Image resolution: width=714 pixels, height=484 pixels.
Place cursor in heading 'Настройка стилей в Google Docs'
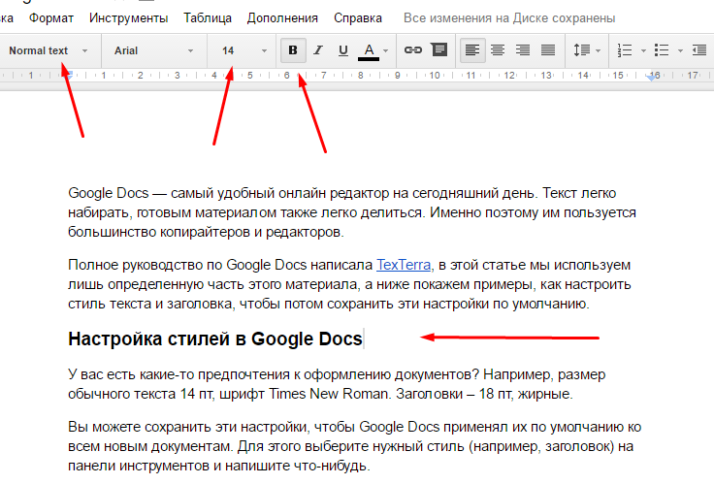pos(215,339)
